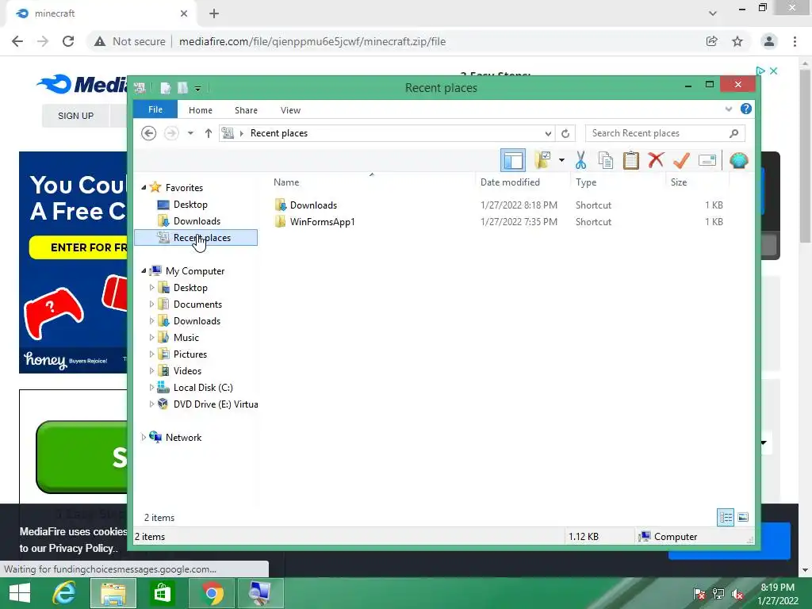Open a new Chrome tab

click(214, 13)
